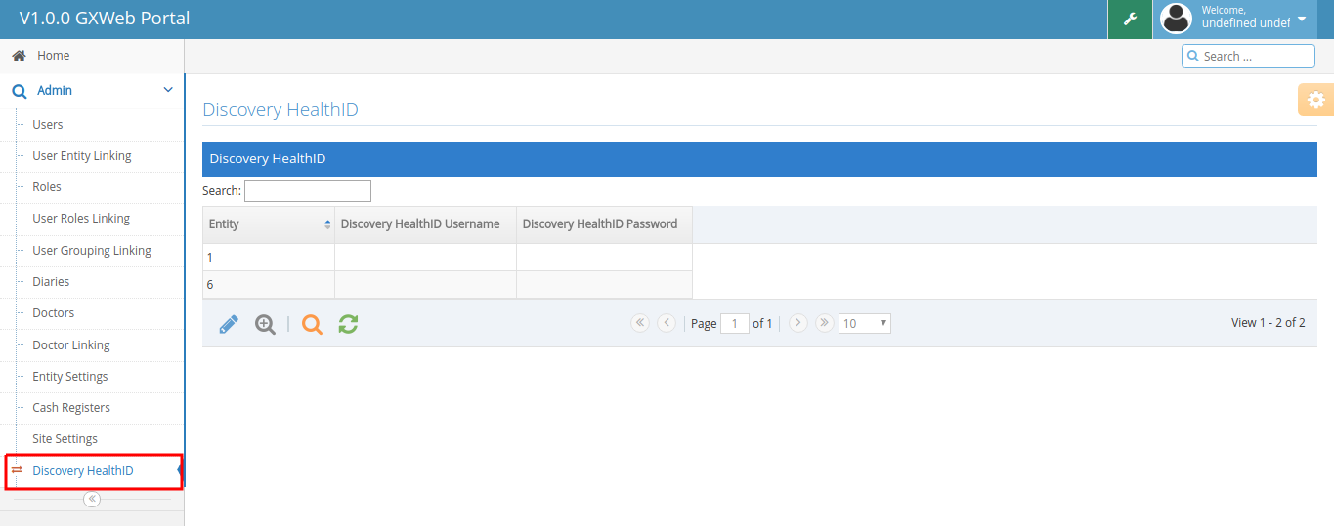Go to previous page pager button
The image size is (1334, 526).
[667, 323]
